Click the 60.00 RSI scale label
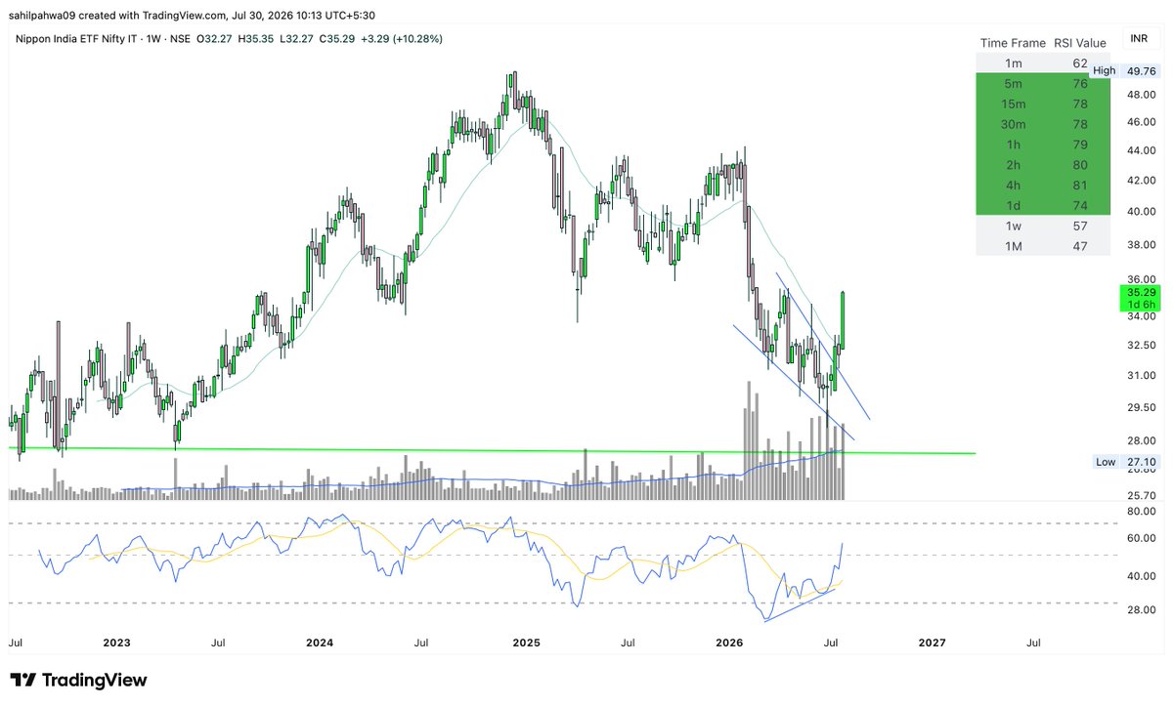 pos(1142,538)
